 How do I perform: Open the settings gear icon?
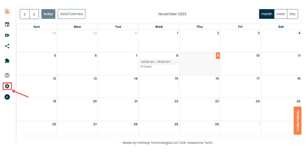7,86
